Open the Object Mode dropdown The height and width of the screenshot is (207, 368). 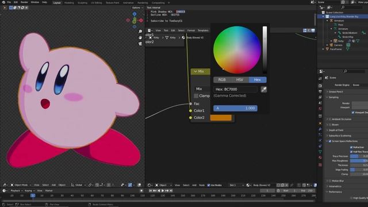21,185
